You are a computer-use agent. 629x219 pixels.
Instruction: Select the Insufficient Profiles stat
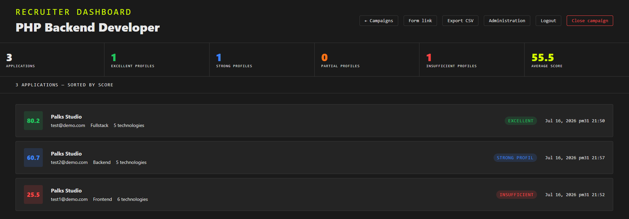[x=472, y=60]
